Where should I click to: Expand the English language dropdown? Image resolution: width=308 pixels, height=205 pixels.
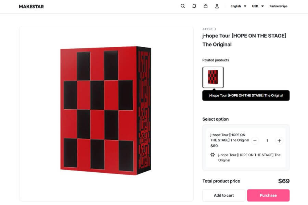tap(238, 6)
